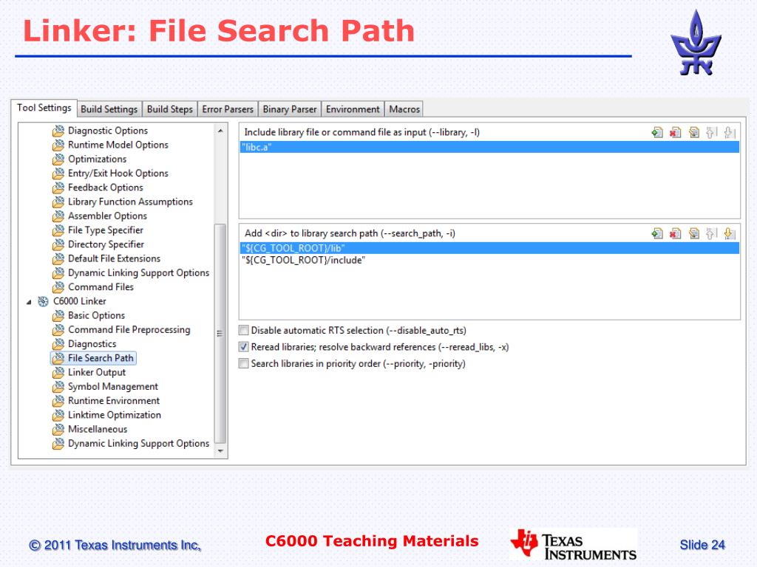This screenshot has width=757, height=567.
Task: Open the Build Steps tab
Action: 170,109
